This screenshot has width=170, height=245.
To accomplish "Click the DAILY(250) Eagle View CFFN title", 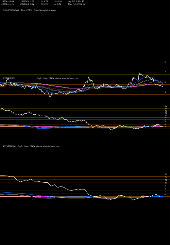I will (x=29, y=10).
